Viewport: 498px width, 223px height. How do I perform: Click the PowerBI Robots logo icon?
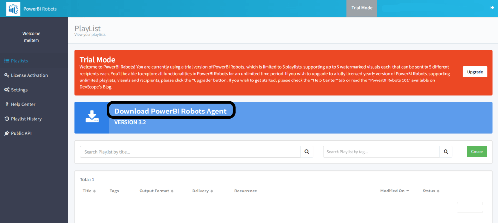(x=12, y=8)
